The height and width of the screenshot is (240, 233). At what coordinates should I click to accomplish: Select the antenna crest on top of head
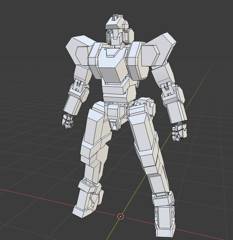tap(116, 18)
